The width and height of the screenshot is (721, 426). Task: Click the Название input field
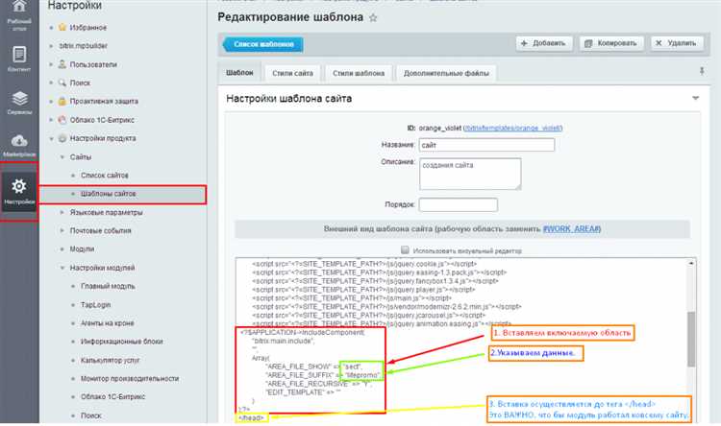(486, 145)
